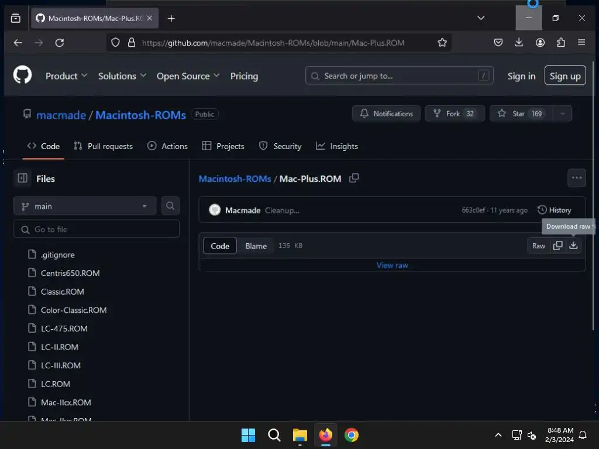599x449 pixels.
Task: Click Macintosh-ROMs breadcrumb link
Action: coord(235,179)
